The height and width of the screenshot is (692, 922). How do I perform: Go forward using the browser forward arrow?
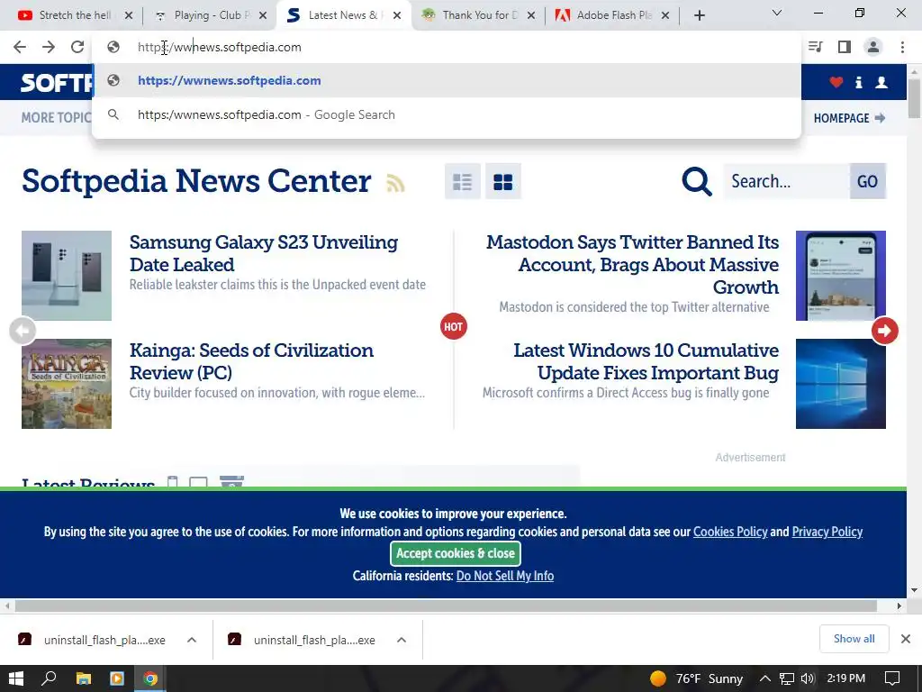pyautogui.click(x=49, y=47)
